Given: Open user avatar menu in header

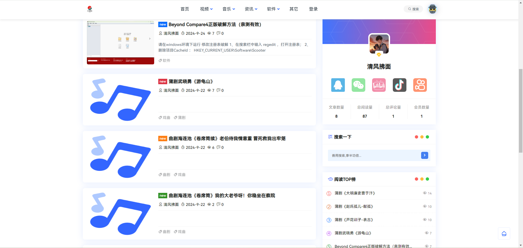Looking at the screenshot, I should click(432, 9).
